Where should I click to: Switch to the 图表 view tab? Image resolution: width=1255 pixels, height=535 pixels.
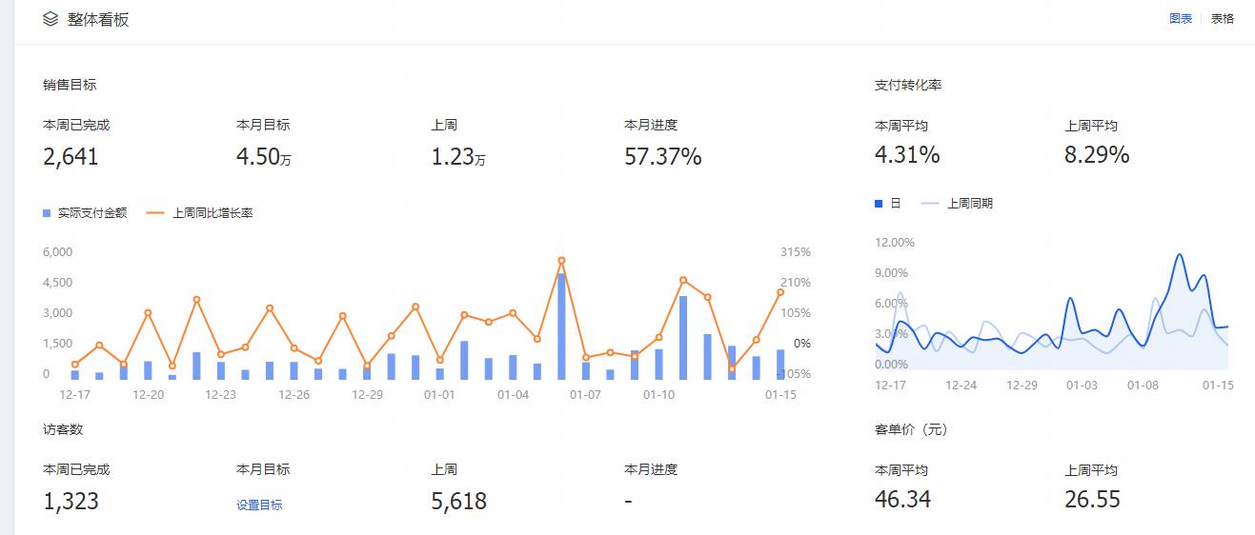[x=1181, y=18]
